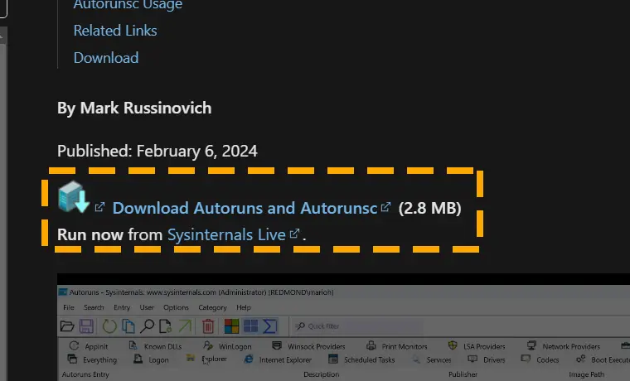Switch to the Print Monitors tab
Screen dimensions: 630x381
click(x=396, y=346)
